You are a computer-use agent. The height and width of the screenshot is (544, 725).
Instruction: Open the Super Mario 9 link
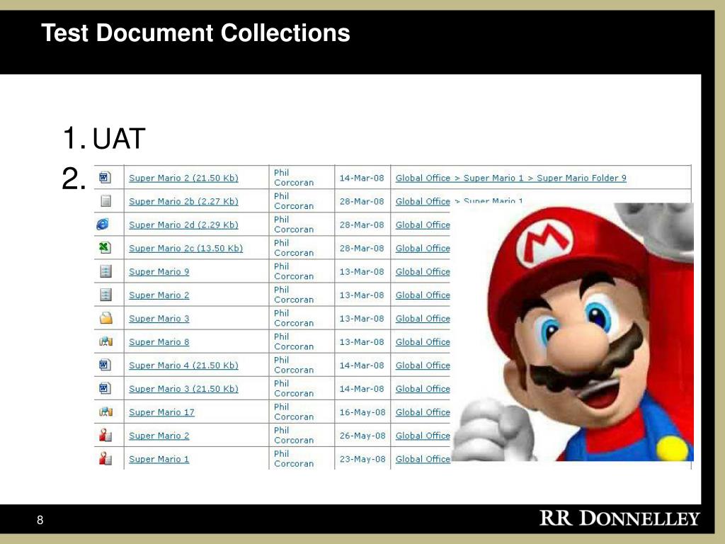(x=159, y=271)
